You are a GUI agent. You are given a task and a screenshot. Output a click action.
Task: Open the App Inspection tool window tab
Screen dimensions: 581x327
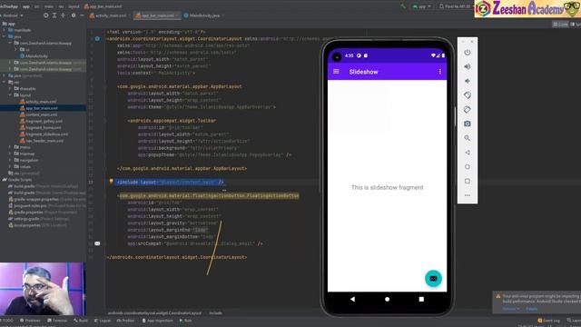coord(157,321)
